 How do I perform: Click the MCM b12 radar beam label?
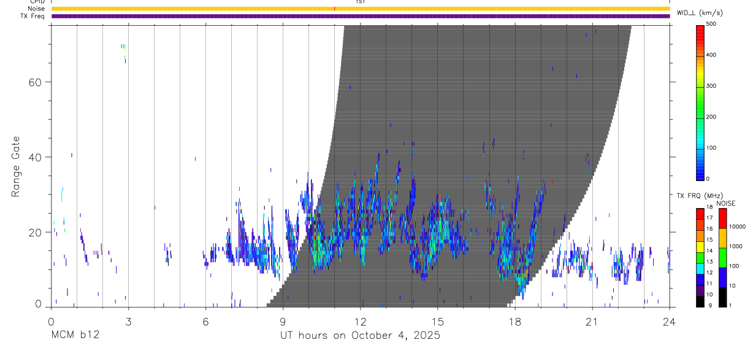pyautogui.click(x=75, y=336)
